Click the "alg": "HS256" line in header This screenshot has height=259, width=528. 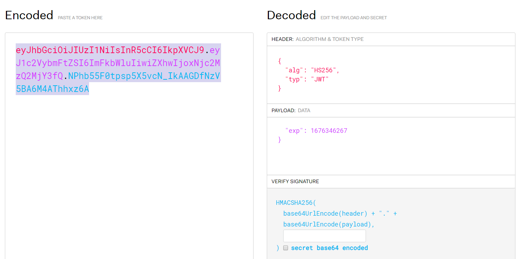point(312,70)
